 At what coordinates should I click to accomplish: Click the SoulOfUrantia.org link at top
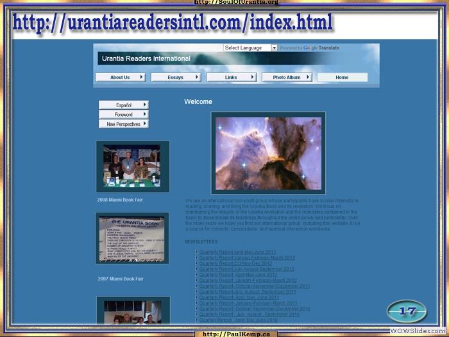[x=236, y=3]
